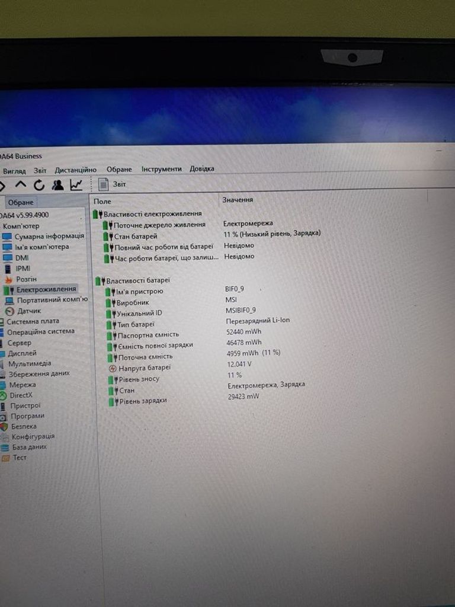This screenshot has width=455, height=607.
Task: Select Ім'я комп'ютера tree item
Action: pos(36,247)
